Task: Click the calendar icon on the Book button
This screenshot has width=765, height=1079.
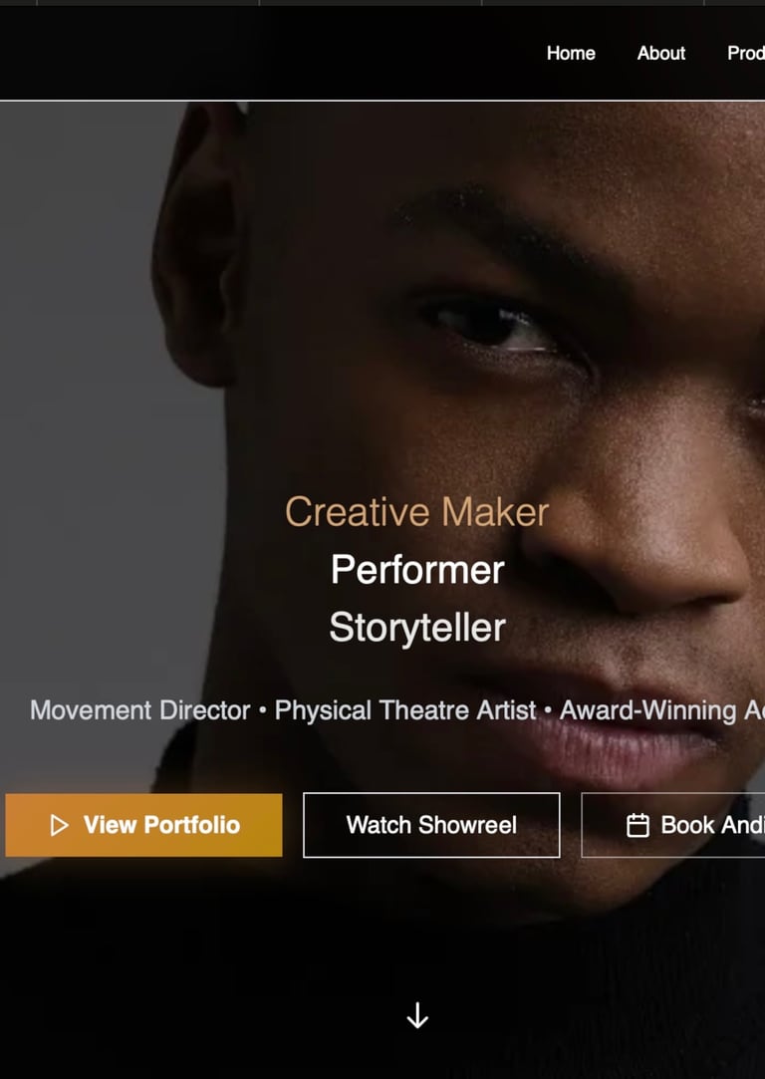Action: (637, 825)
